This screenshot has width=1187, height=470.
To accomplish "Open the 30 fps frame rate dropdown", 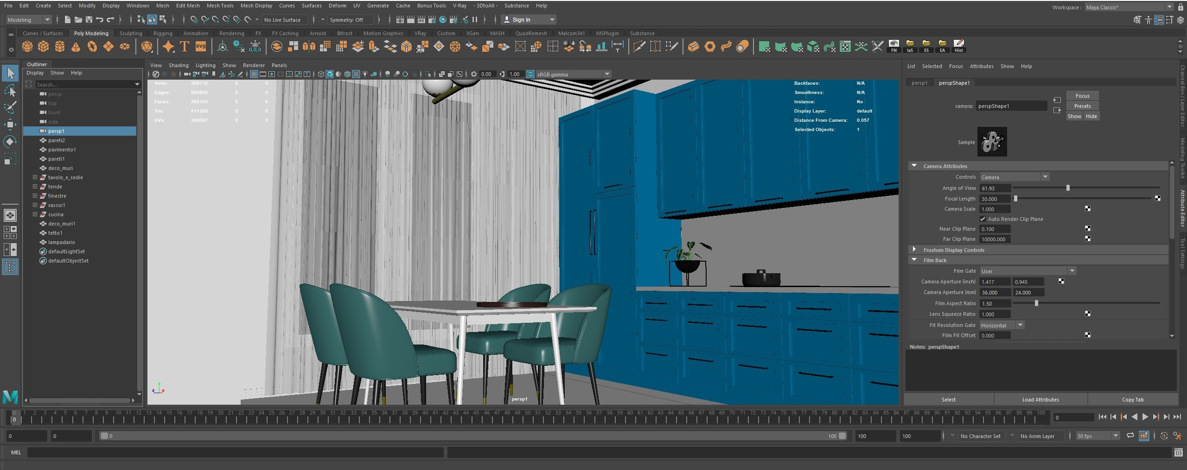I will (x=1098, y=436).
